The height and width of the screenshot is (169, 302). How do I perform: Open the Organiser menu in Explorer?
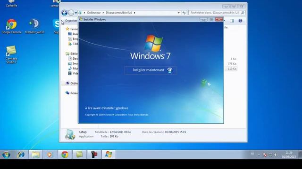[71, 21]
